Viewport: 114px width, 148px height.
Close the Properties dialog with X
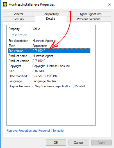click(110, 4)
